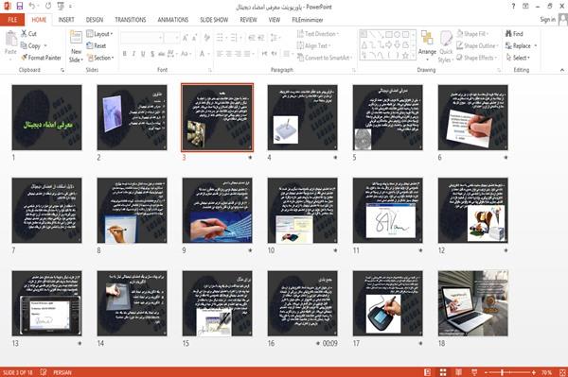Click the SLIDE SHOW ribbon tab

214,20
